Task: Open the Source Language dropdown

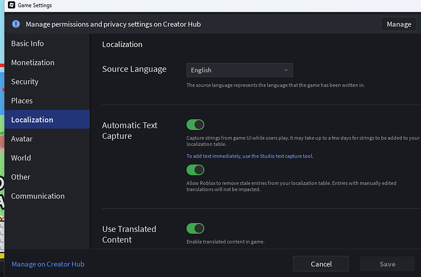Action: (239, 70)
